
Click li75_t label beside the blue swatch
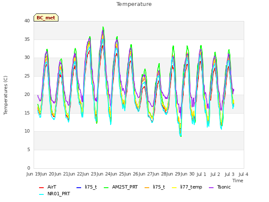pyautogui.click(x=91, y=187)
